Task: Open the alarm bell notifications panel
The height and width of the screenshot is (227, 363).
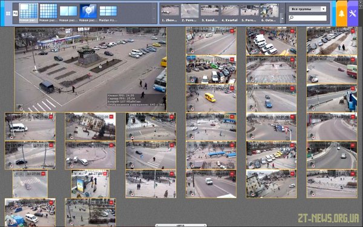Action: click(x=341, y=13)
